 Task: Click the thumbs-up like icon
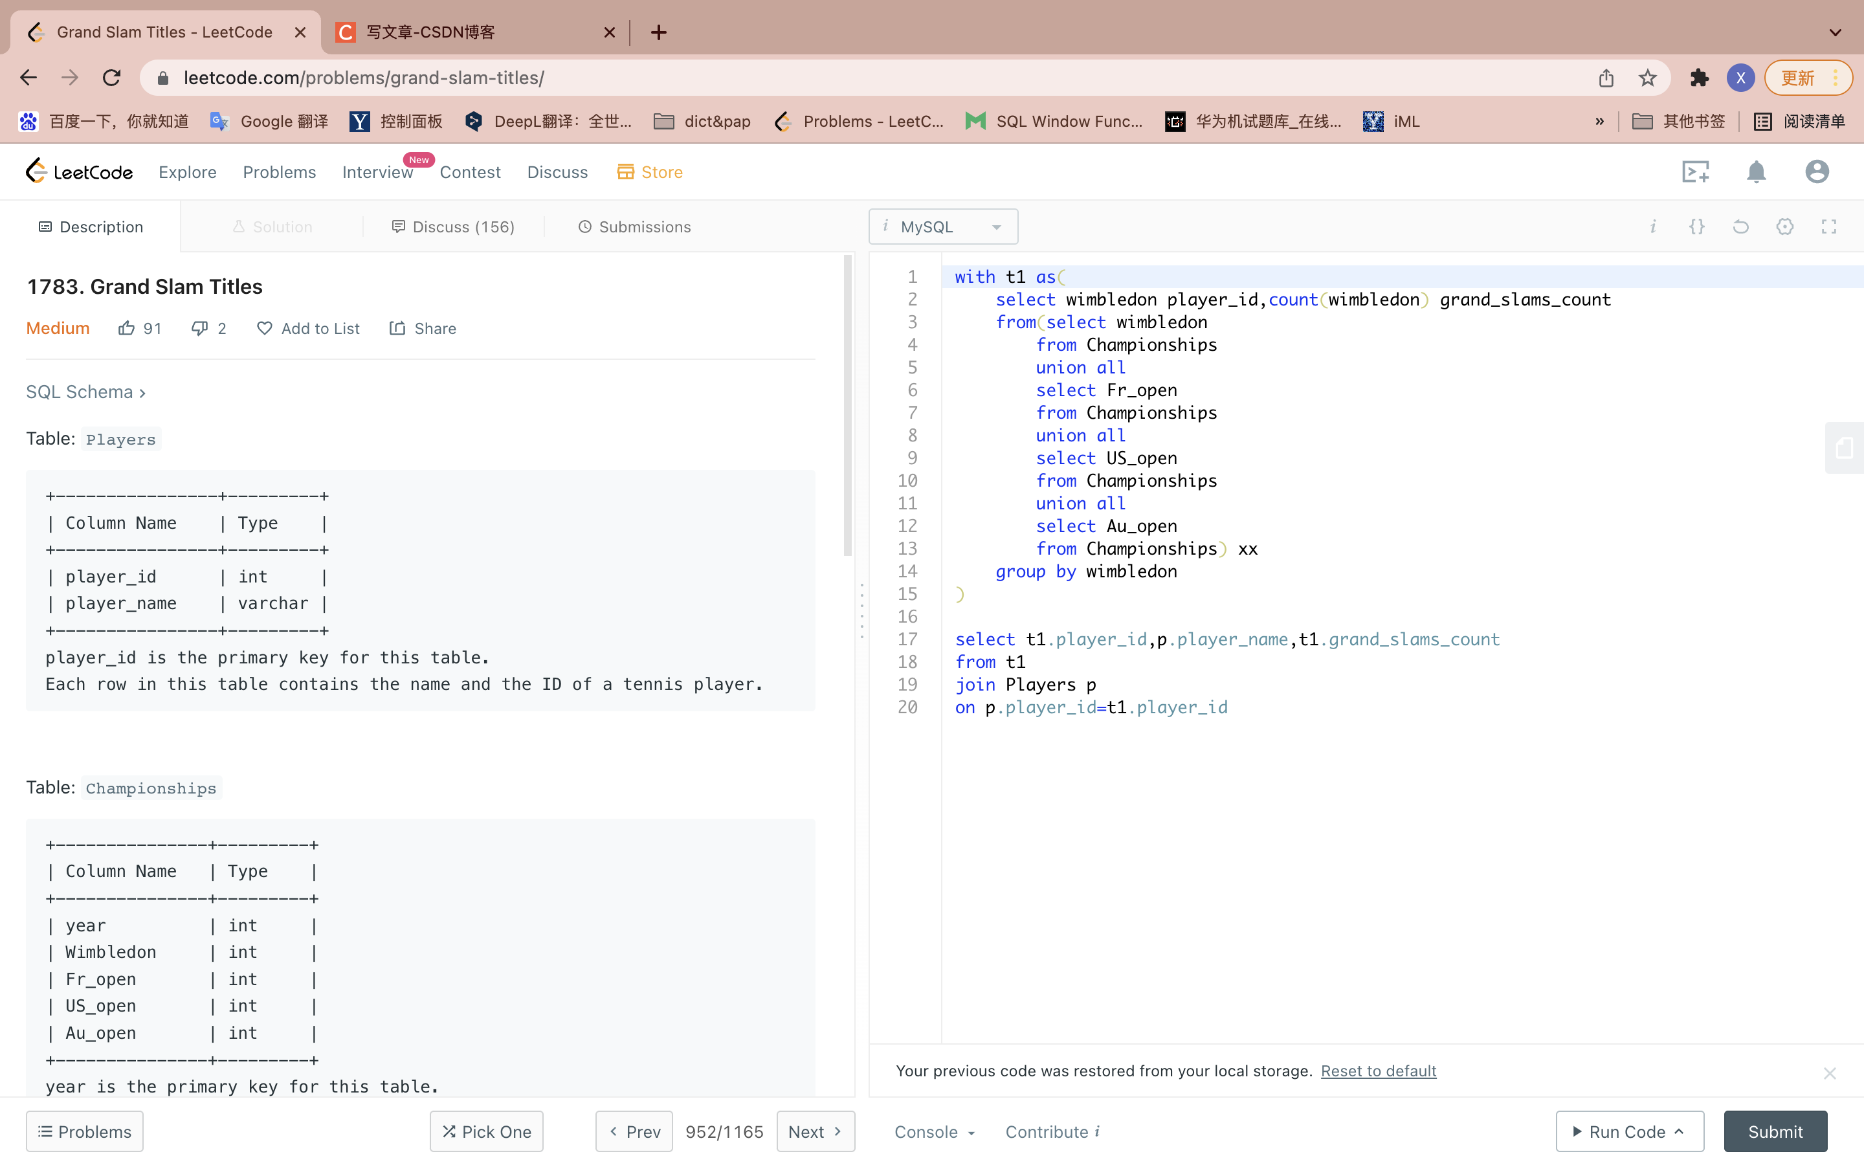(126, 328)
